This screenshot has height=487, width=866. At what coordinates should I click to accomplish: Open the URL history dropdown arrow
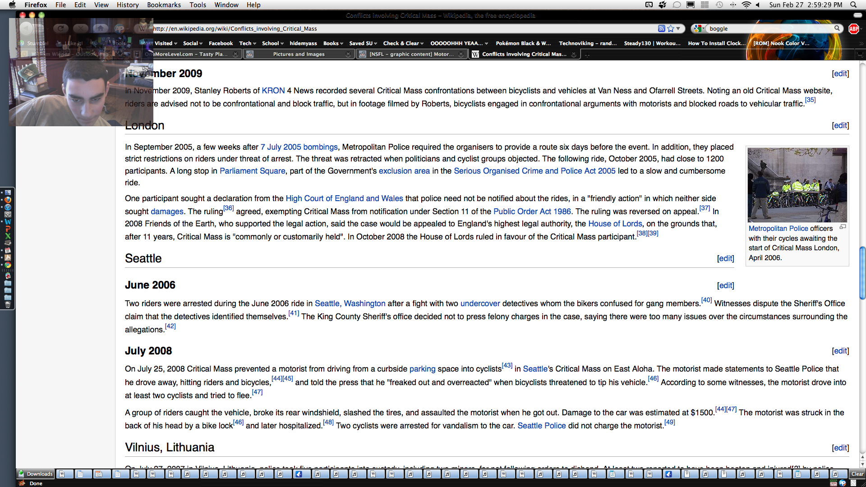[678, 28]
